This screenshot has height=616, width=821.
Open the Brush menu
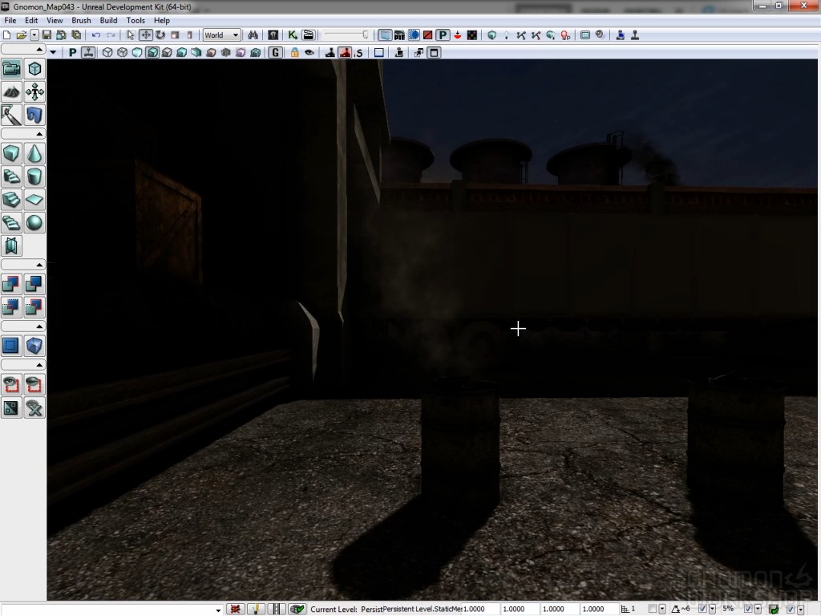click(x=81, y=20)
